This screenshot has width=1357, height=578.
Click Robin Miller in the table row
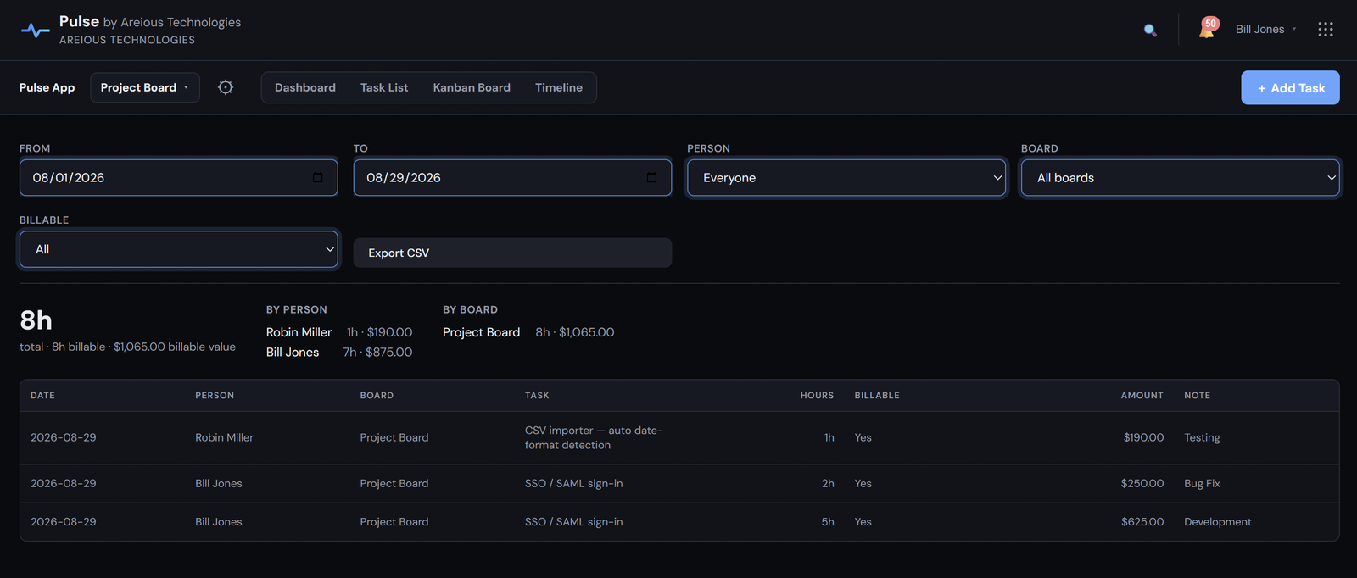(x=225, y=437)
